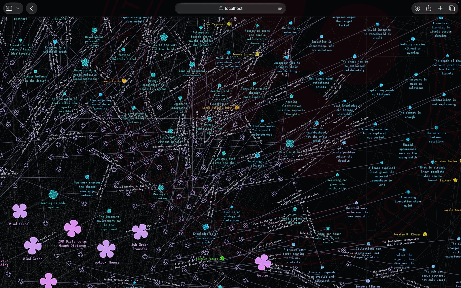The image size is (461, 288).
Task: Click 'Mind is an ecology of relations' label
Action: (232, 216)
